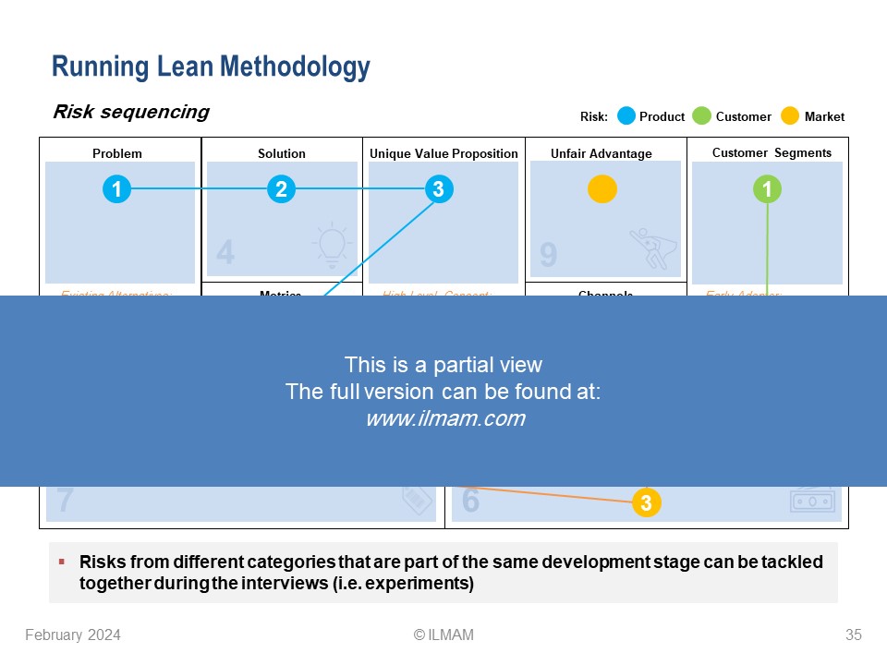The width and height of the screenshot is (887, 665).
Task: Click the banknote icon beside number 6
Action: tap(812, 500)
